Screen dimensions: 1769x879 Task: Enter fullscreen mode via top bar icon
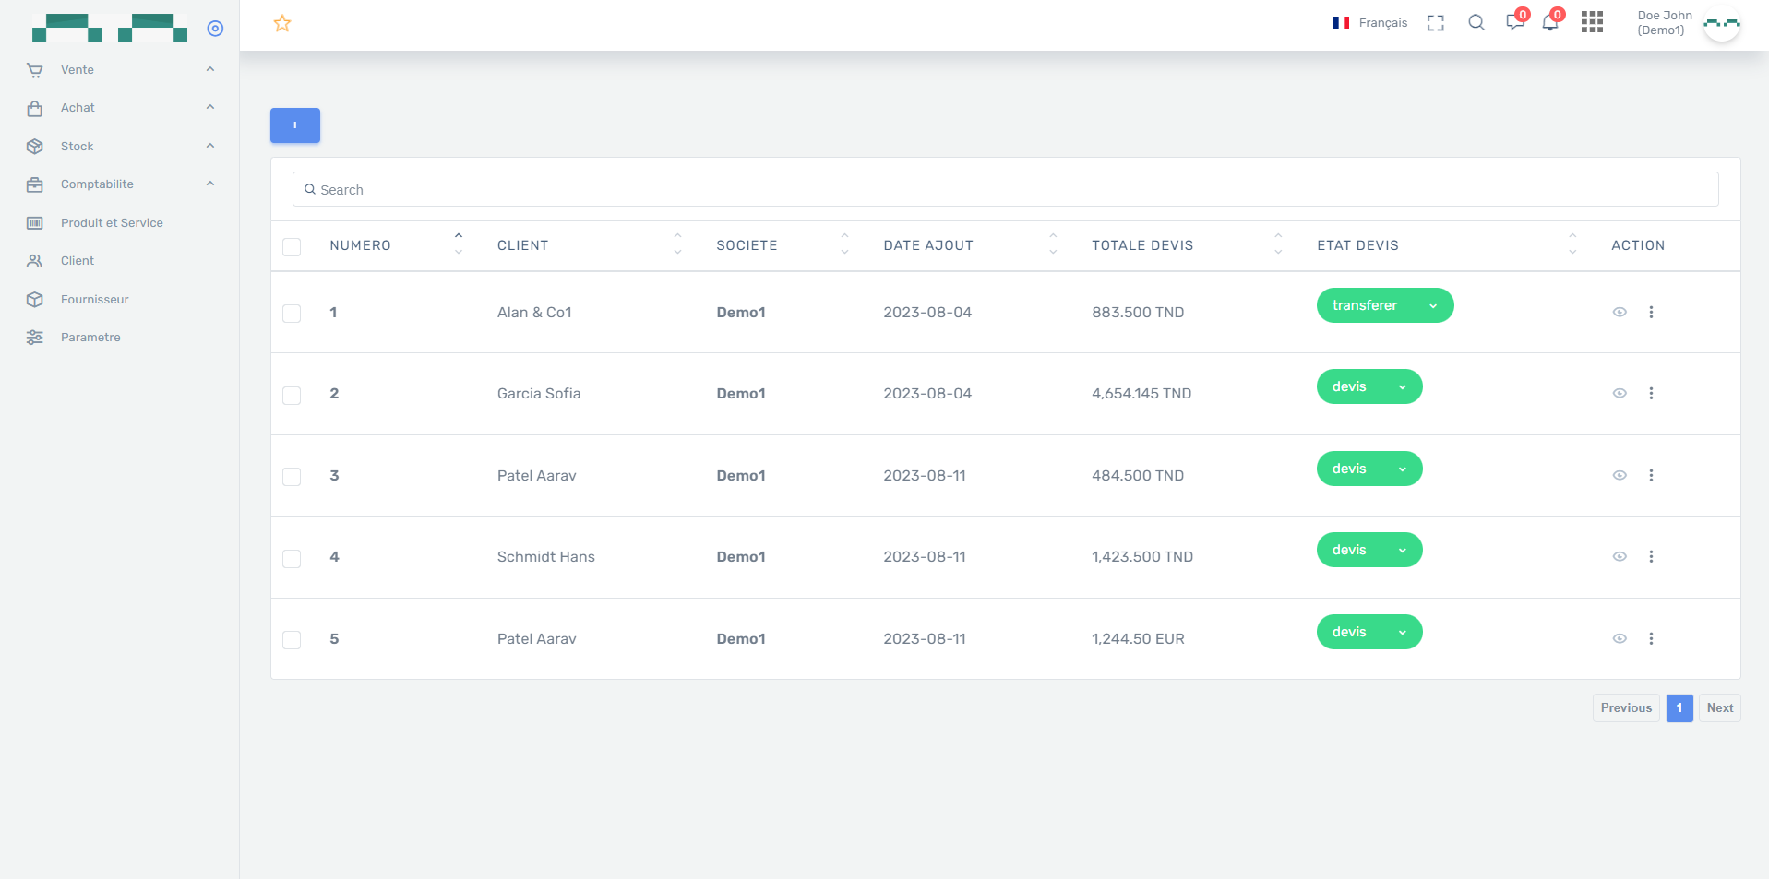[1435, 23]
